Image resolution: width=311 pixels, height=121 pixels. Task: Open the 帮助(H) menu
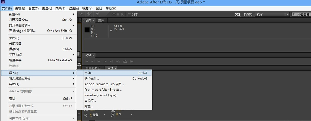tap(111, 8)
